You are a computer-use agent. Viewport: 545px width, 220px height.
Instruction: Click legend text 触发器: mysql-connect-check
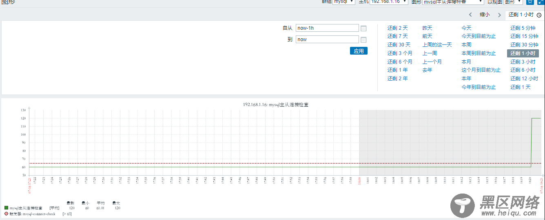(32, 213)
